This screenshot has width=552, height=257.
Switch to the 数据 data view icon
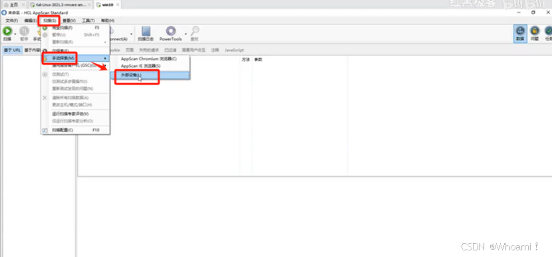(x=520, y=34)
